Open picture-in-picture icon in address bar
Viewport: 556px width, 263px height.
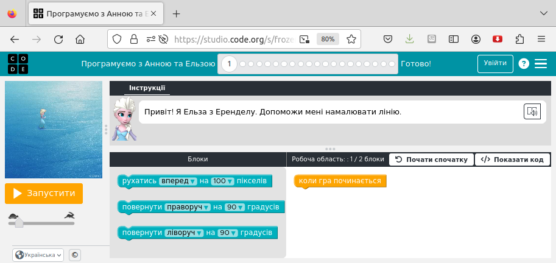click(304, 39)
